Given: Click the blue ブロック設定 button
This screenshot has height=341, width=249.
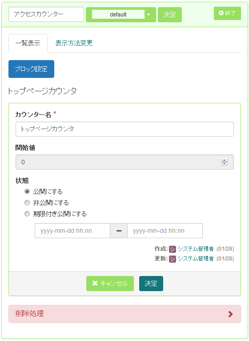Looking at the screenshot, I should tap(31, 69).
